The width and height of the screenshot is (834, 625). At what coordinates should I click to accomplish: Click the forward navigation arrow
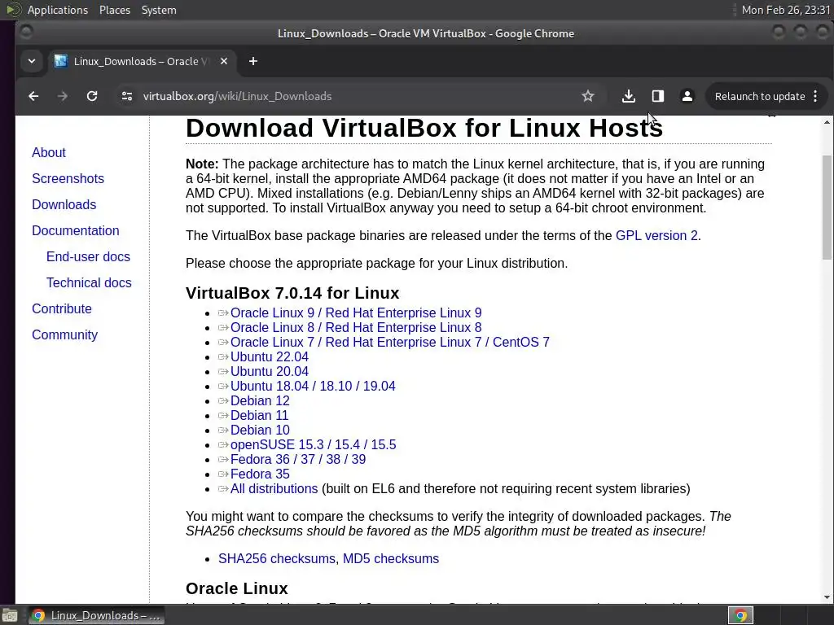(x=63, y=96)
